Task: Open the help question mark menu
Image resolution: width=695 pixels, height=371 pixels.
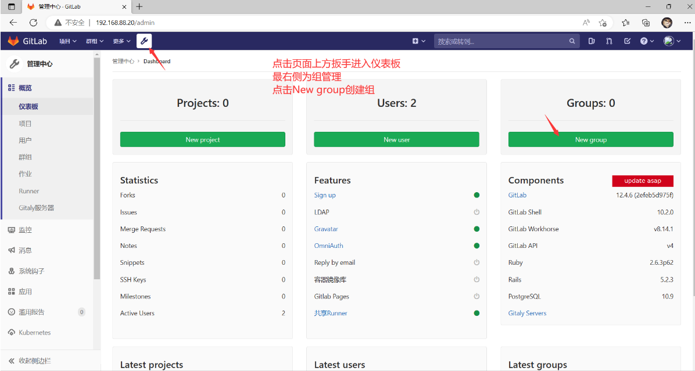Action: 647,41
